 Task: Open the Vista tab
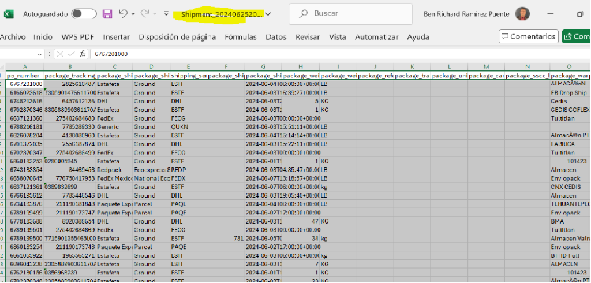(x=337, y=37)
